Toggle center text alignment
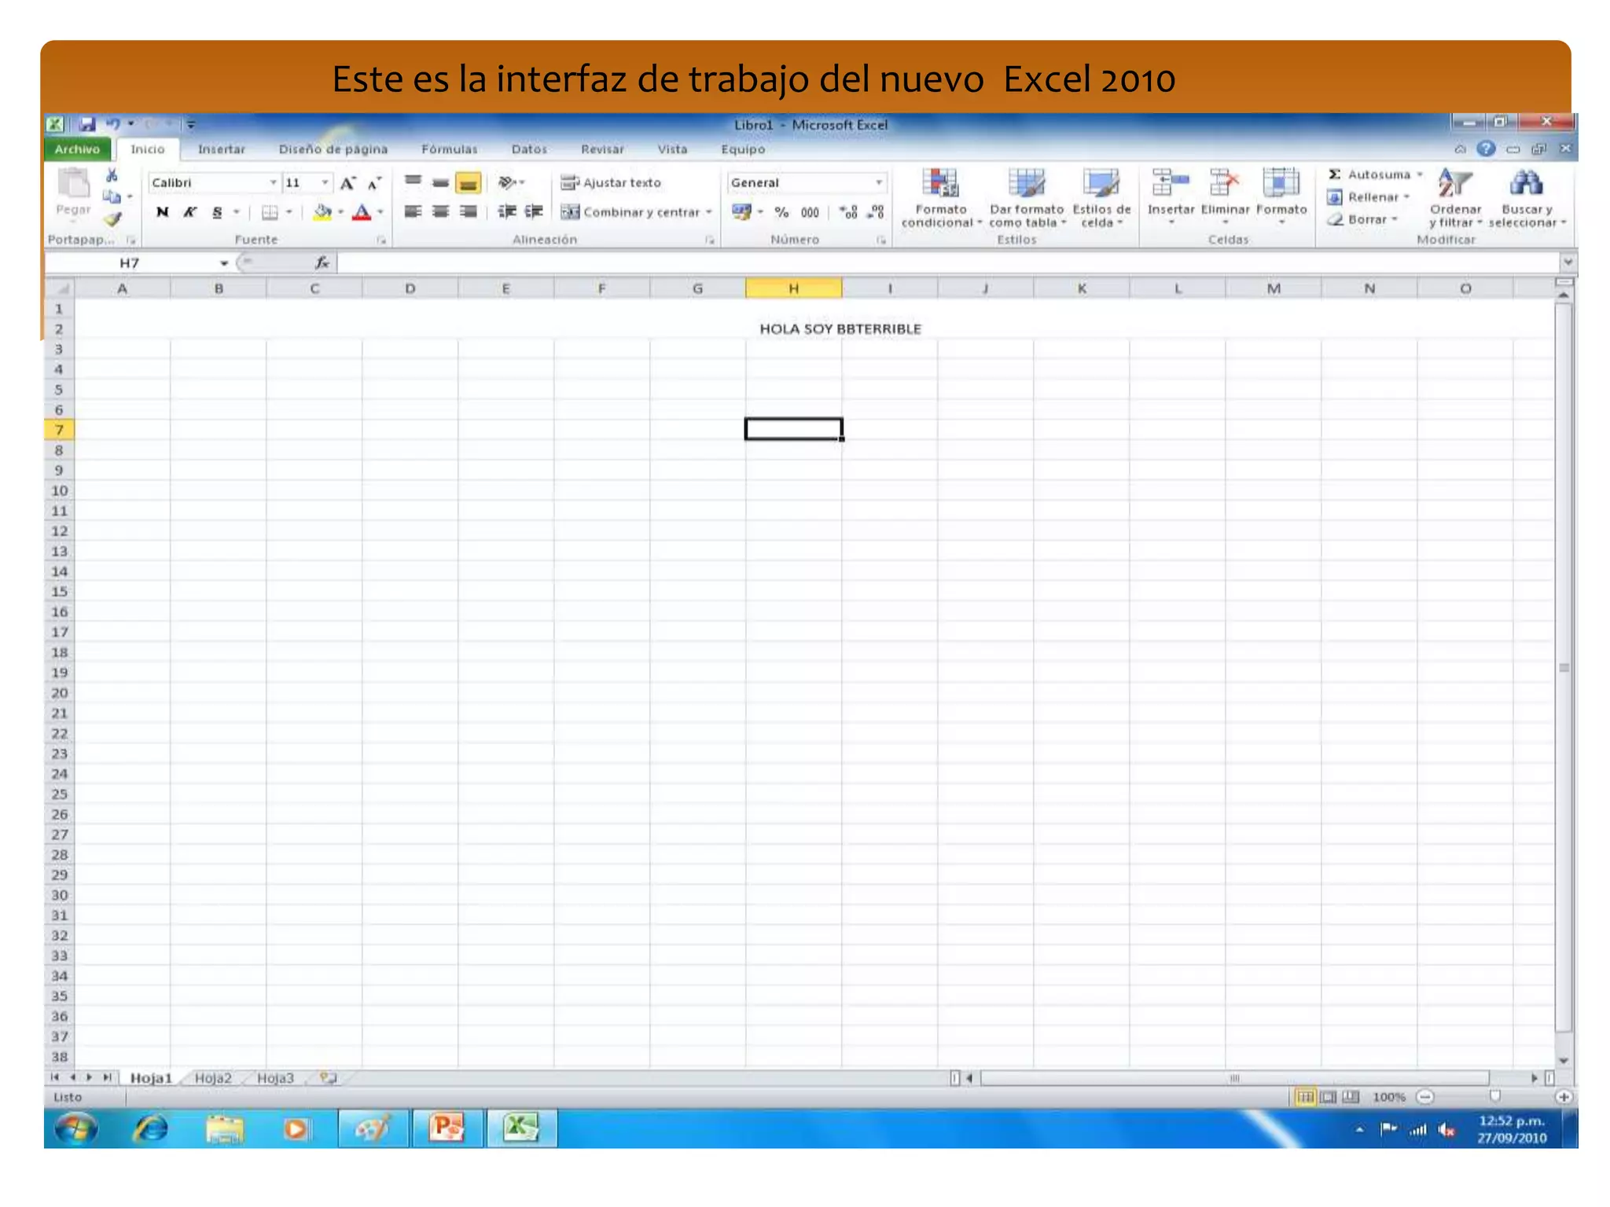 (x=440, y=211)
